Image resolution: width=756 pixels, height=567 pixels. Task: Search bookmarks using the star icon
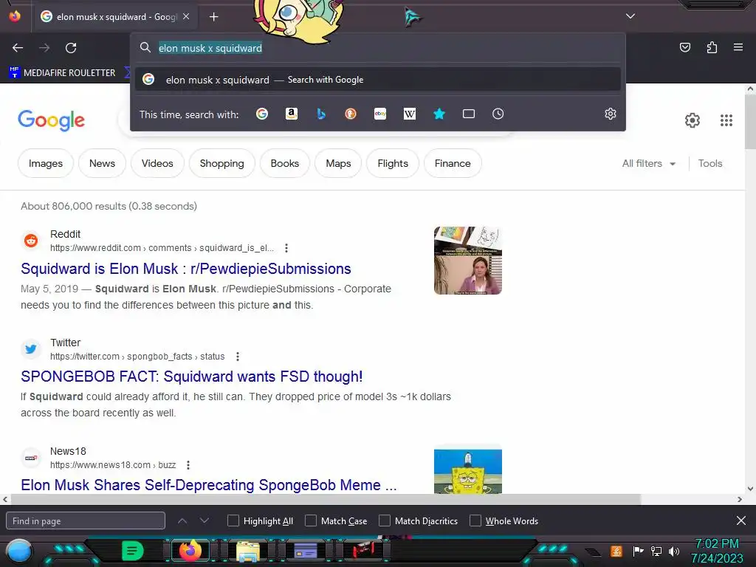pyautogui.click(x=439, y=114)
